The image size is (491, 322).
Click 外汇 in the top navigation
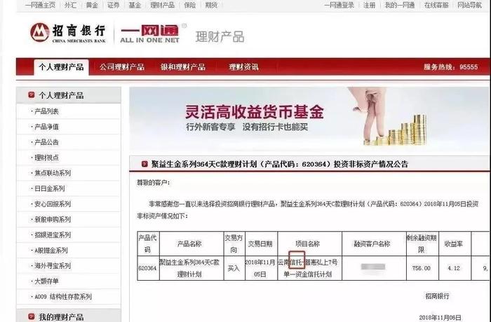[x=70, y=5]
